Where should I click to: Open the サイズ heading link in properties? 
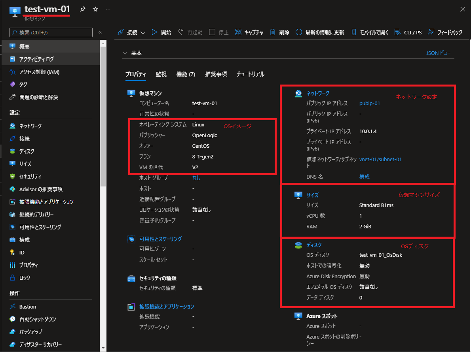click(x=312, y=195)
